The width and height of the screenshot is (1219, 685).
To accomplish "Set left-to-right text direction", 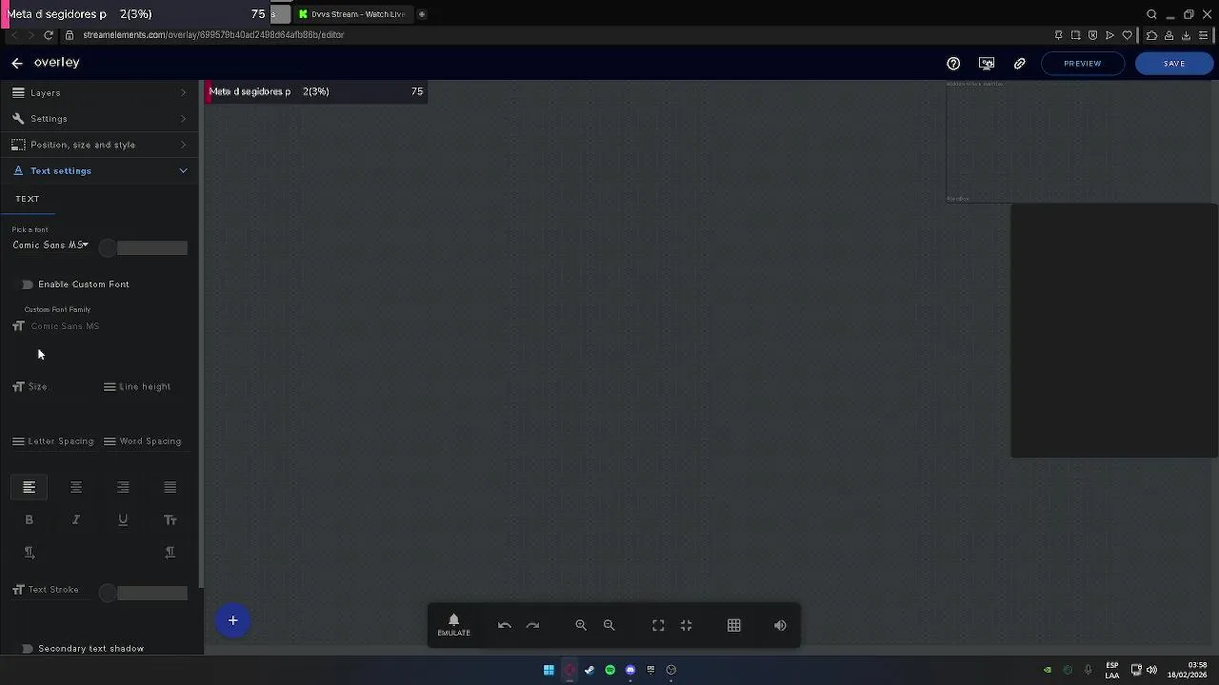I will (29, 553).
